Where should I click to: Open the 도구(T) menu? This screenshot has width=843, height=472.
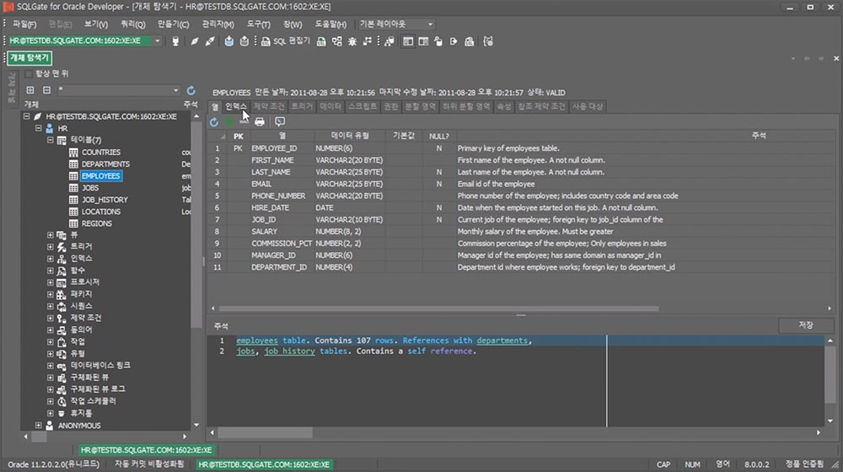pos(259,24)
